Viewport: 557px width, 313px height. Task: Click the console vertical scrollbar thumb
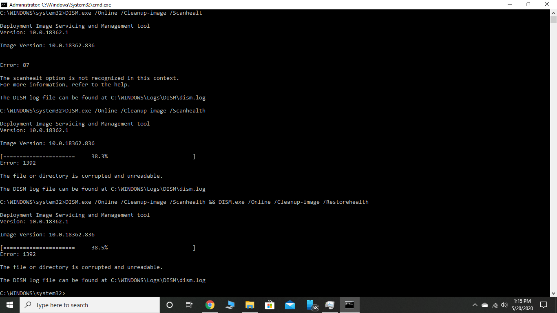pos(553,20)
